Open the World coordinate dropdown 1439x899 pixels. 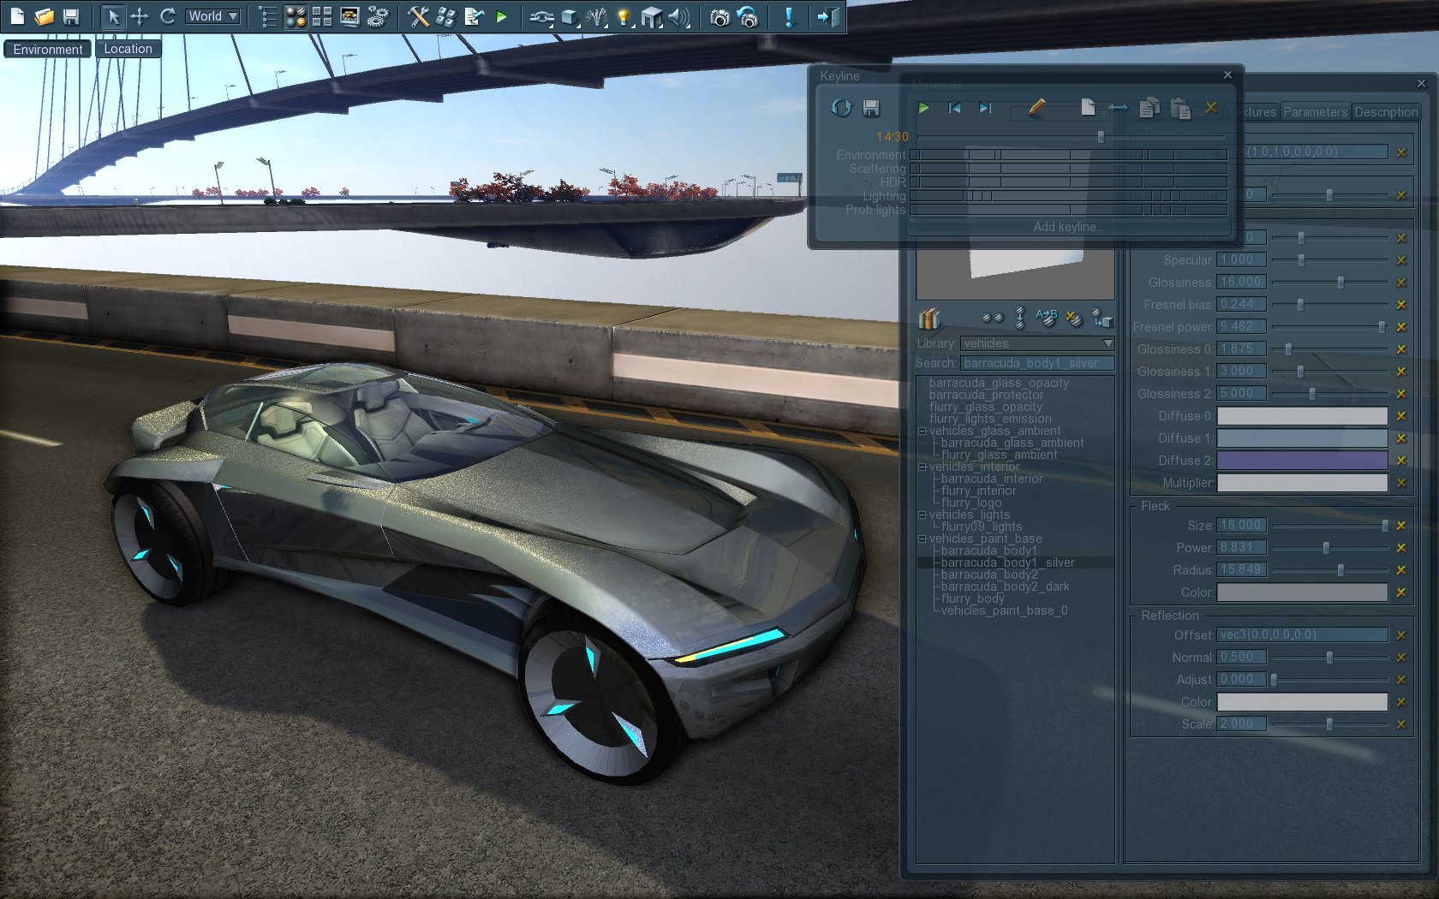[x=212, y=16]
